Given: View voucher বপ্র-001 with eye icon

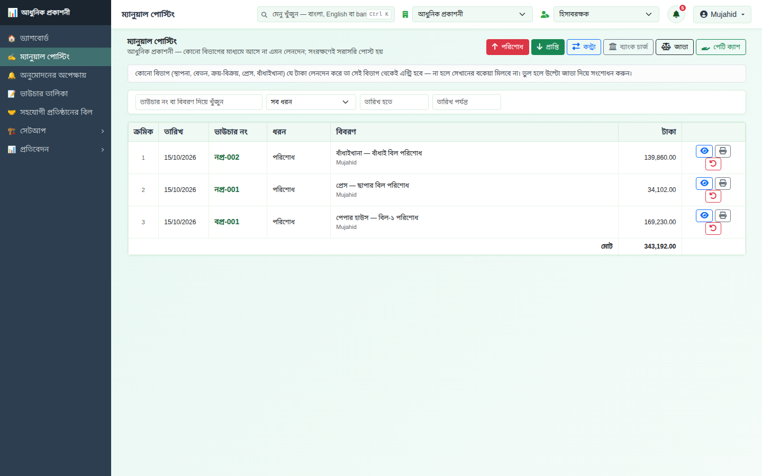Looking at the screenshot, I should coord(704,216).
